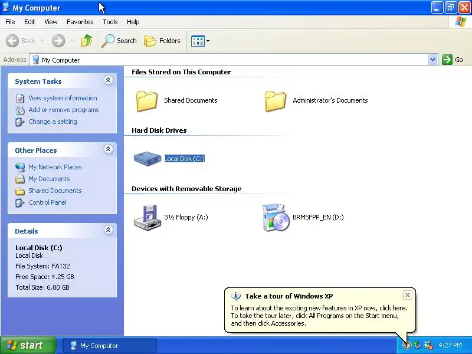The width and height of the screenshot is (472, 354).
Task: Open the Views icon menu
Action: 200,41
